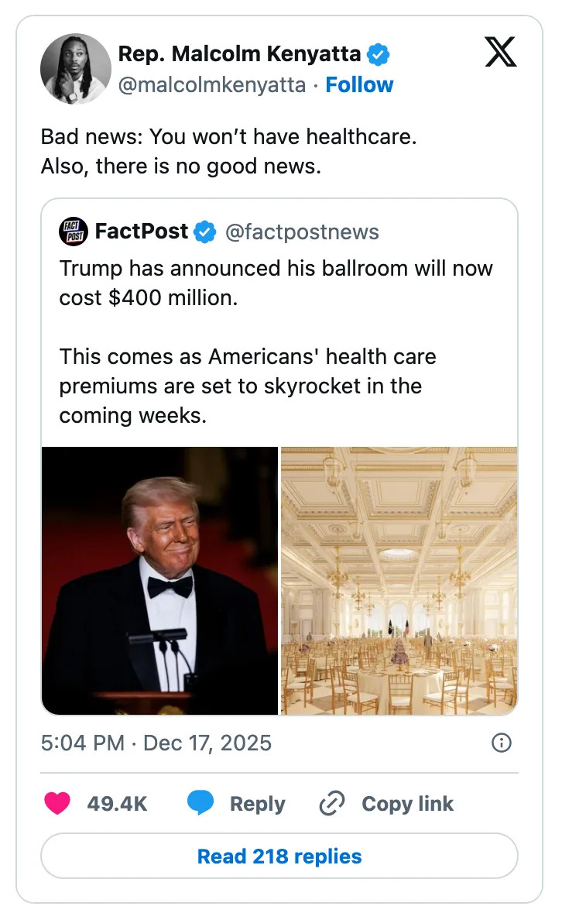Open the quoted FactPost tweet

[x=279, y=341]
